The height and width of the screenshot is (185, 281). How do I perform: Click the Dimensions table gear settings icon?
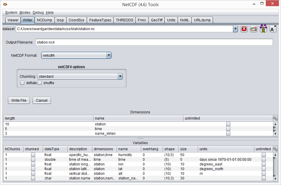[275, 118]
